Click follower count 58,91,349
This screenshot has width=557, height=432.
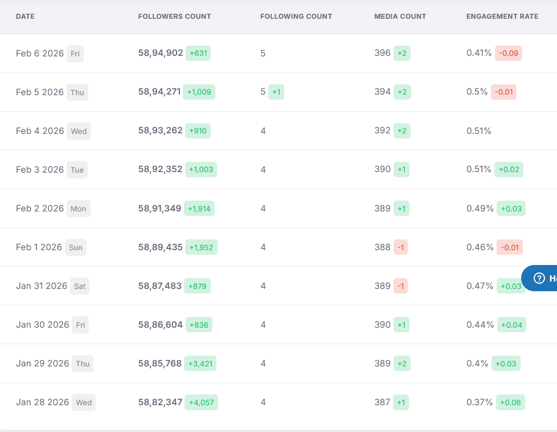point(159,209)
